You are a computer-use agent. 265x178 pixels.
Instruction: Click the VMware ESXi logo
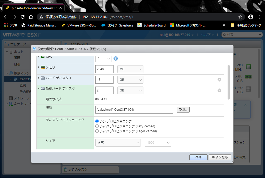pyautogui.click(x=22, y=35)
